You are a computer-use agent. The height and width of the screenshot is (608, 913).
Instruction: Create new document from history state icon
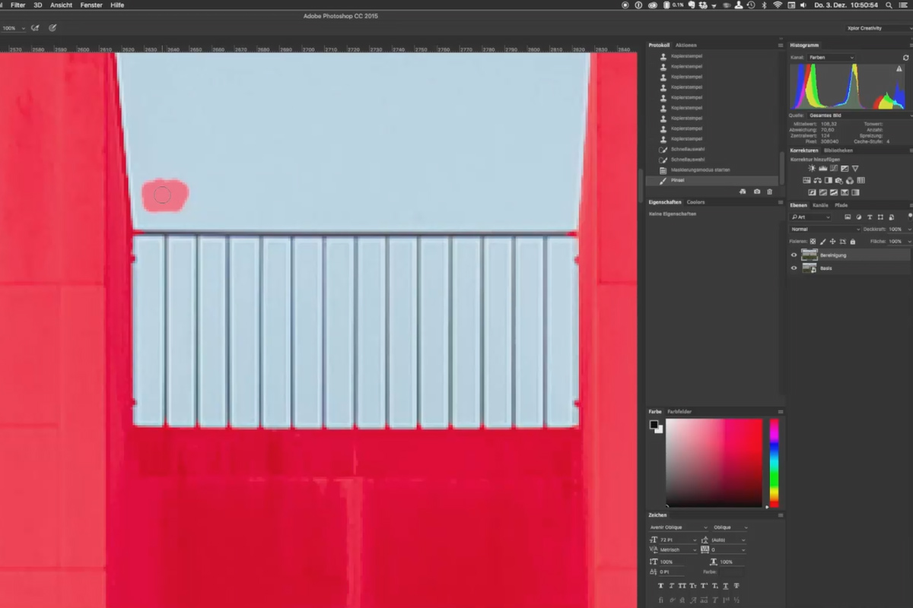coord(743,192)
